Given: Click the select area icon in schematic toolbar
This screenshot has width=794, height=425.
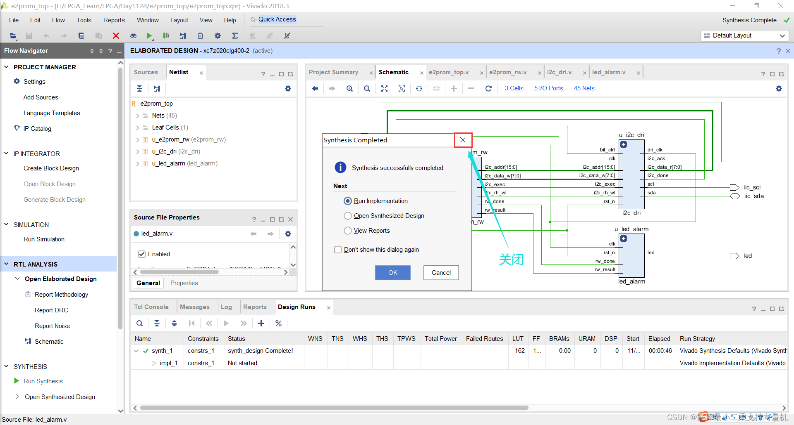Looking at the screenshot, I should (x=402, y=88).
